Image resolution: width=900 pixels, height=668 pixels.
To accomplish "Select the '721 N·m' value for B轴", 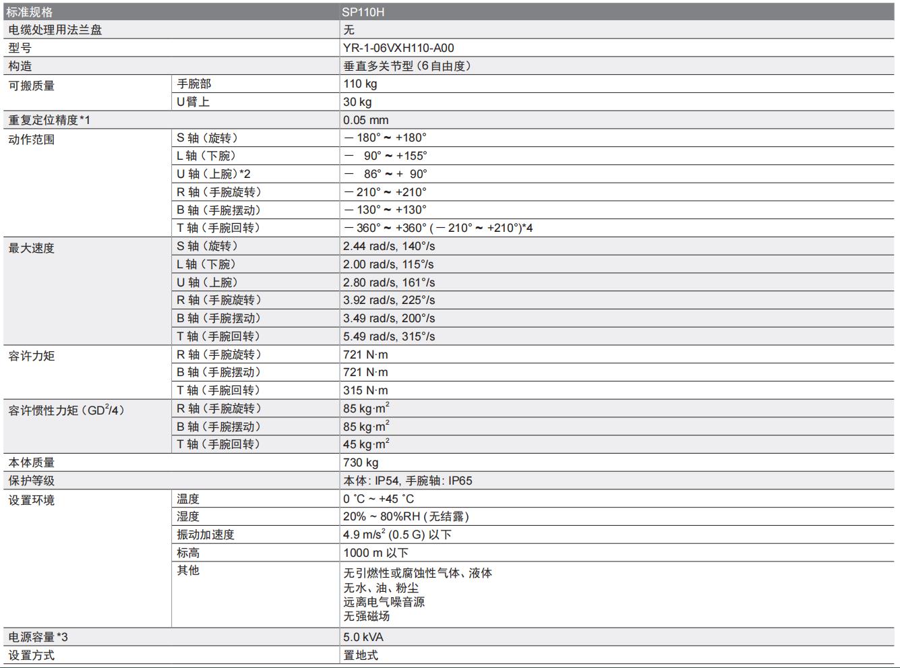I will (x=365, y=372).
